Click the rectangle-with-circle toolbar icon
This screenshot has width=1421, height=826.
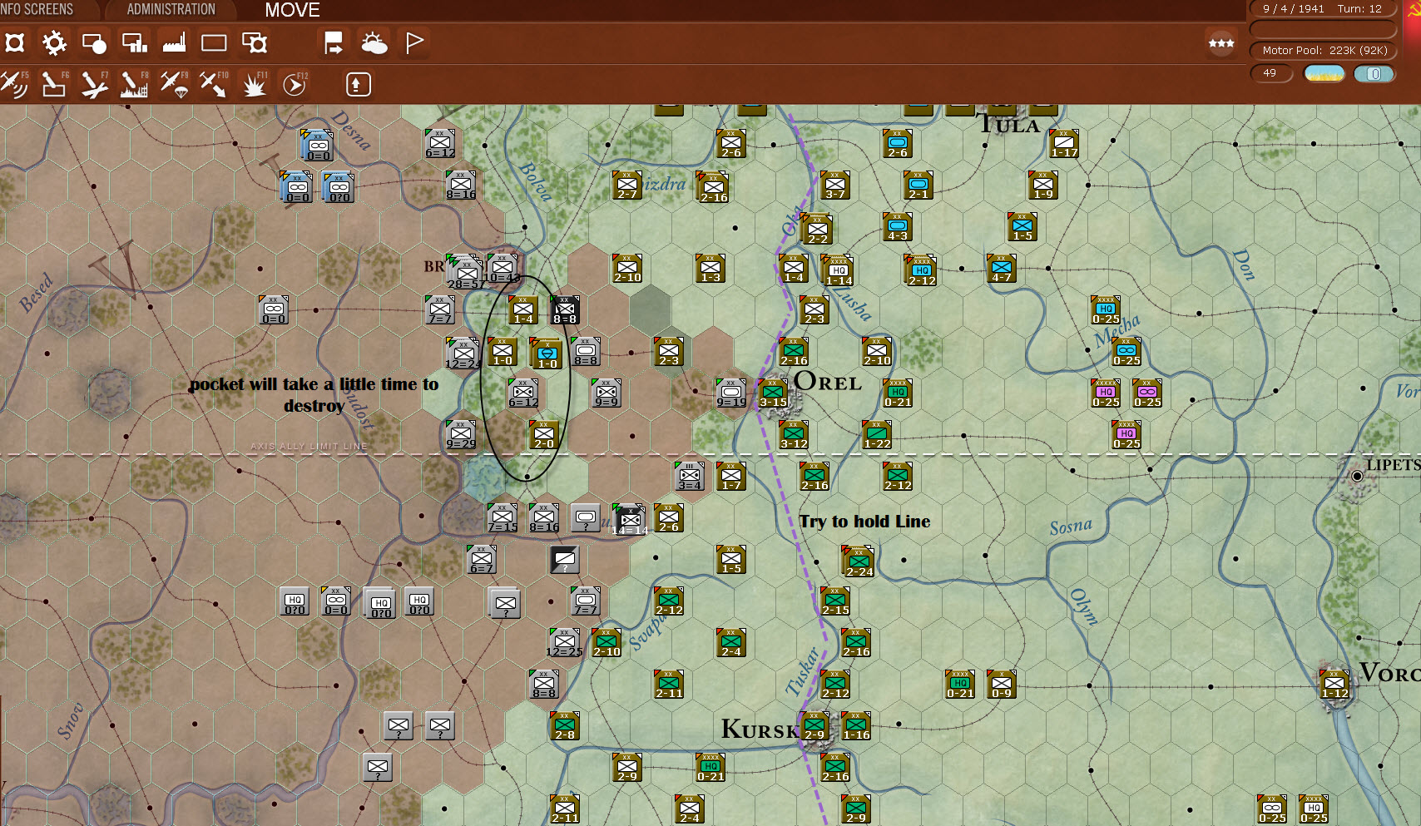click(x=94, y=43)
